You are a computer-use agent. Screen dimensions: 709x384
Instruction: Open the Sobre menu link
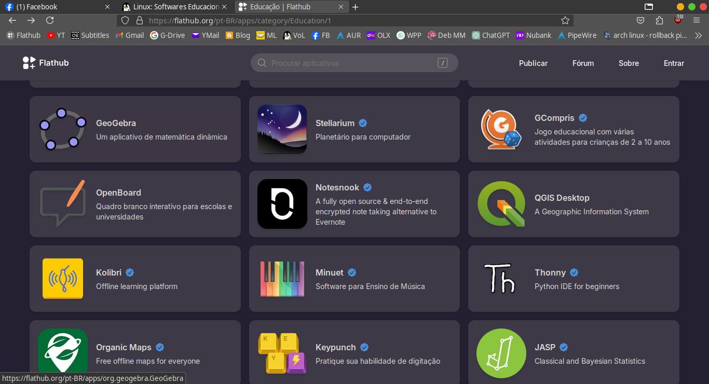point(629,63)
